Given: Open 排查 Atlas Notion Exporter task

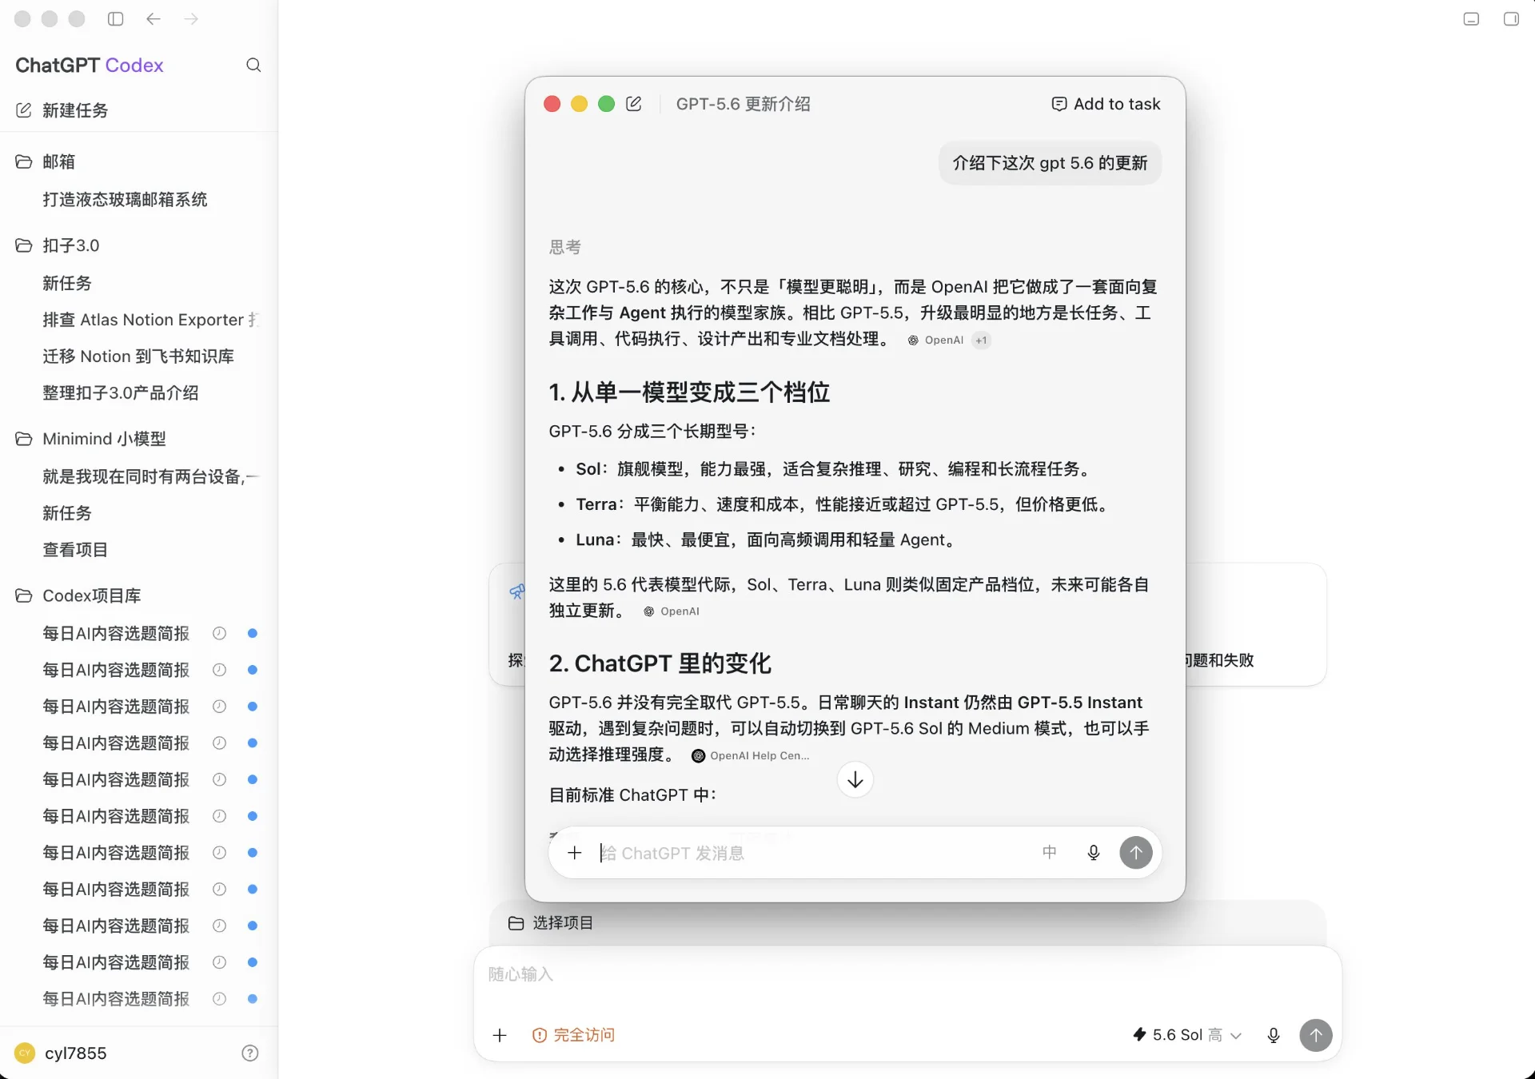Looking at the screenshot, I should 150,320.
